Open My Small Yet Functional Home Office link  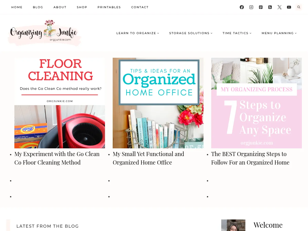click(148, 158)
